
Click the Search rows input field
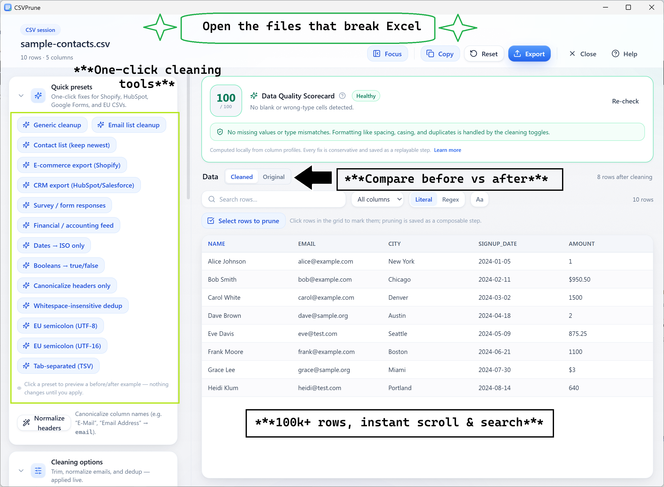(x=274, y=199)
